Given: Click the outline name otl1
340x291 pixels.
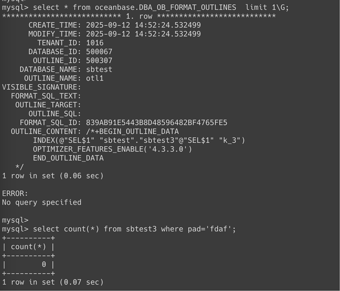Looking at the screenshot, I should coord(95,78).
